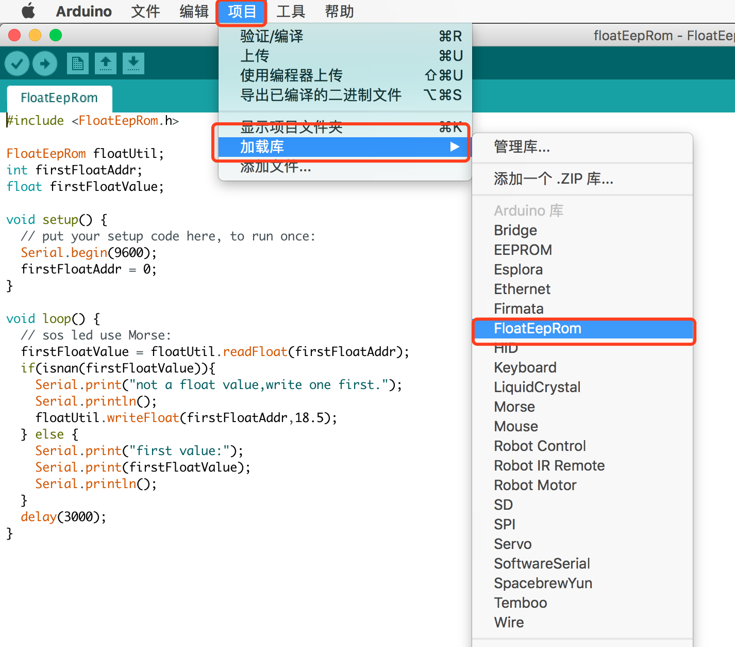Create a new sketch with New icon
This screenshot has height=647, width=735.
tap(78, 63)
